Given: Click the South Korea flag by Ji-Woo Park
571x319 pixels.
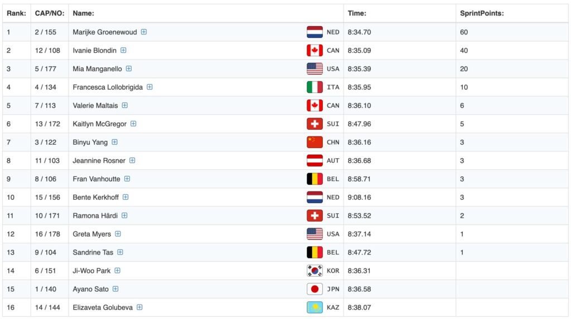Looking at the screenshot, I should click(314, 271).
